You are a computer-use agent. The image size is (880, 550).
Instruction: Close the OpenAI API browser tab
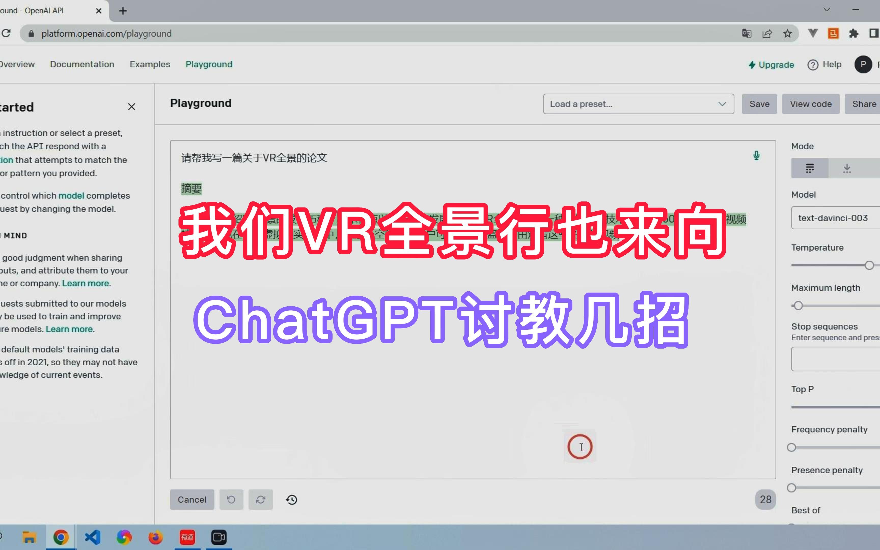(x=99, y=11)
